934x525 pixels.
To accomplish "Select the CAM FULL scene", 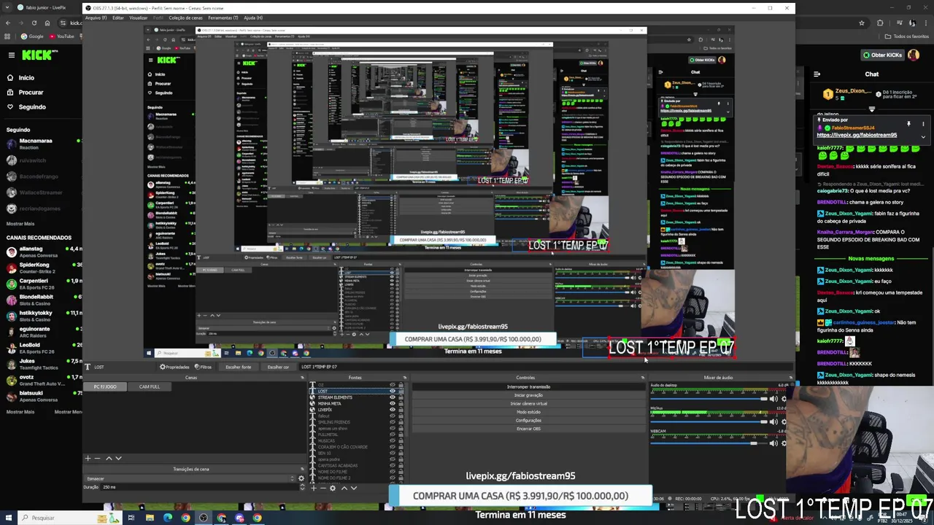I will (x=150, y=386).
